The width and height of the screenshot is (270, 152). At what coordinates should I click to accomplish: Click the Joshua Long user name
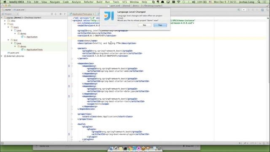click(x=246, y=2)
